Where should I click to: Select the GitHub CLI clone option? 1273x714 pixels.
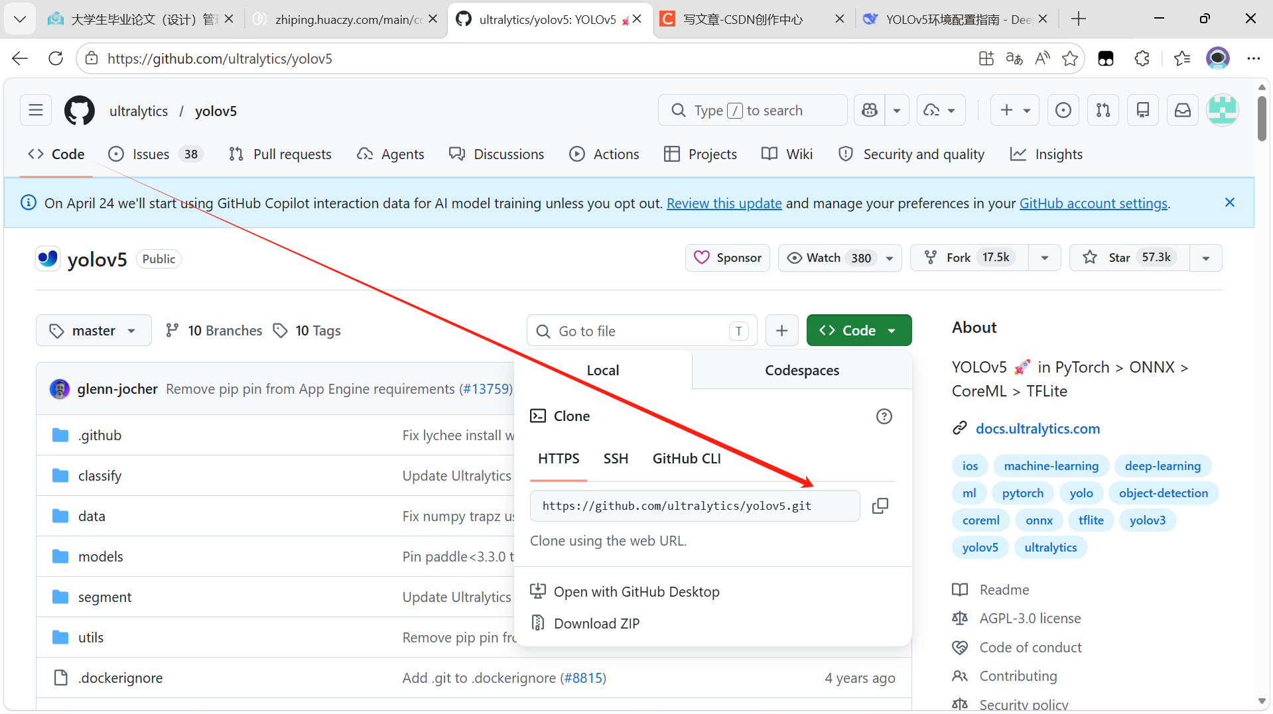687,459
